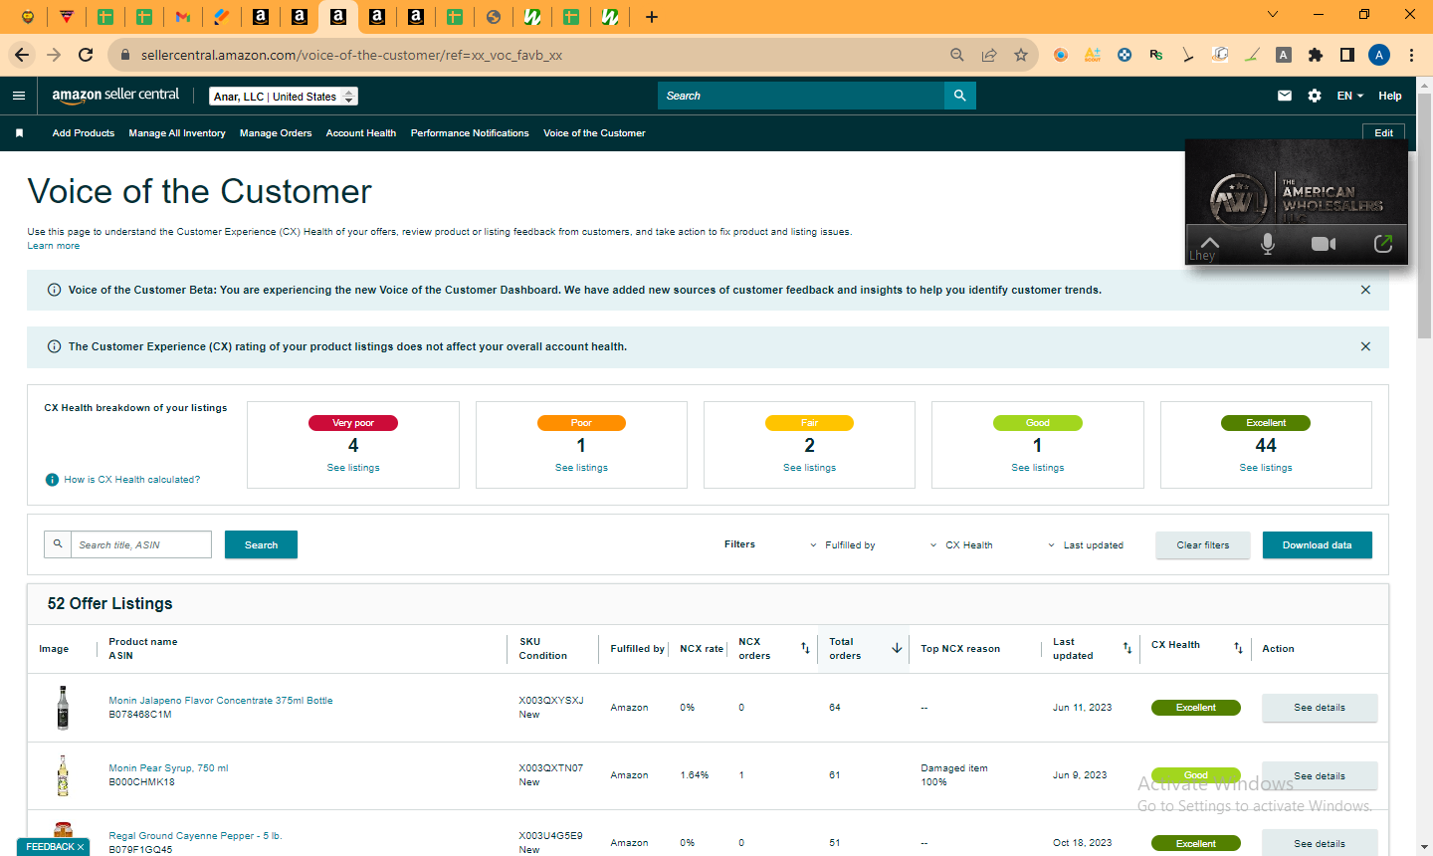Open the messages envelope icon
The height and width of the screenshot is (856, 1433).
pos(1285,96)
